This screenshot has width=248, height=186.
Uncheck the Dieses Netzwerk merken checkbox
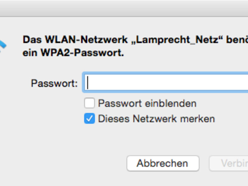click(90, 119)
